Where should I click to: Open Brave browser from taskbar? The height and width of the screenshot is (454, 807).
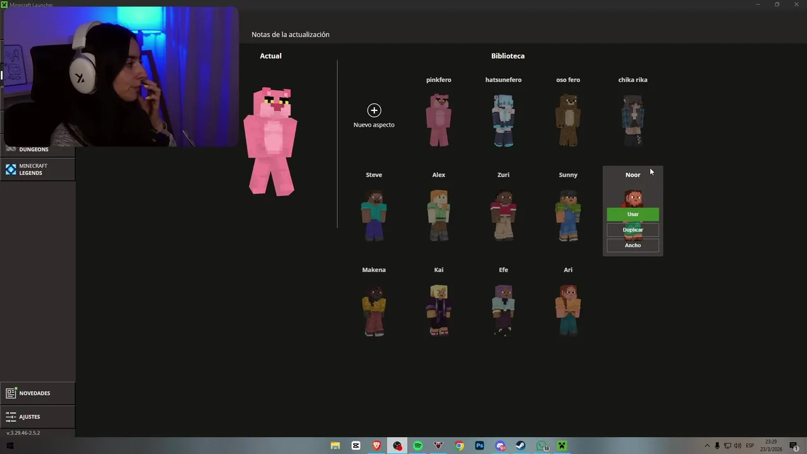tap(377, 446)
